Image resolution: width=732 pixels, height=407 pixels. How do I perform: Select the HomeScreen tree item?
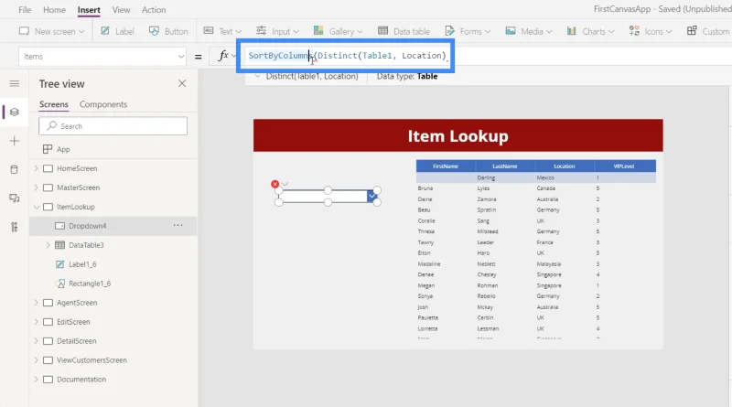point(77,168)
